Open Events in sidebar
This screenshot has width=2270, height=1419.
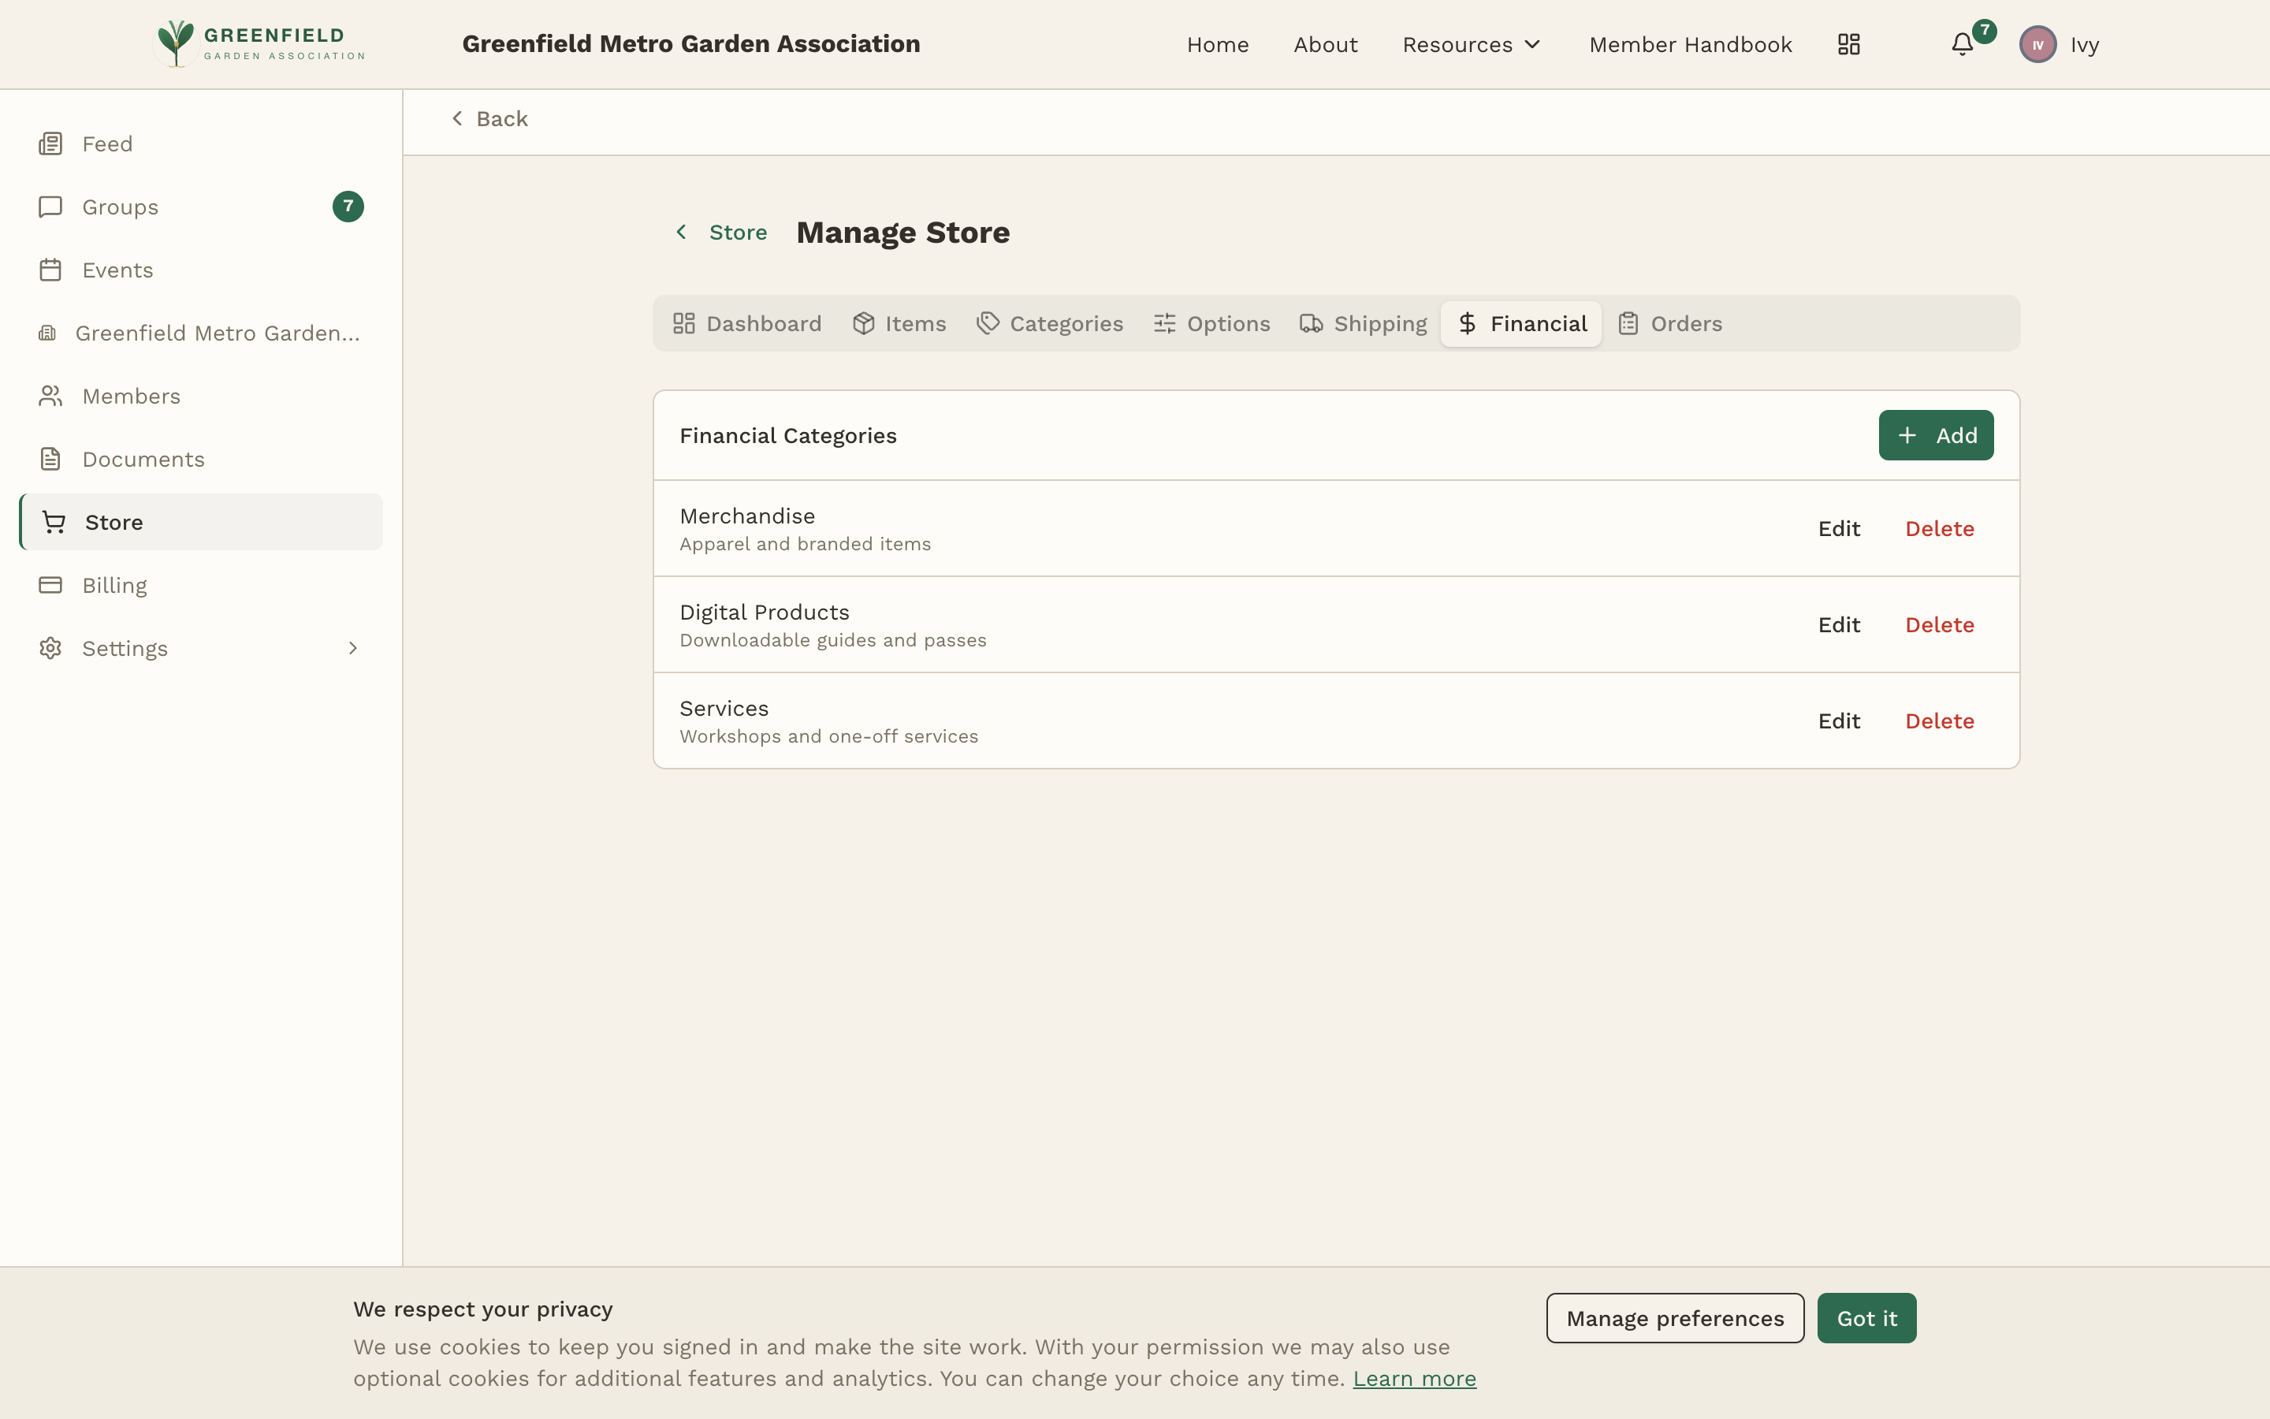tap(201, 270)
